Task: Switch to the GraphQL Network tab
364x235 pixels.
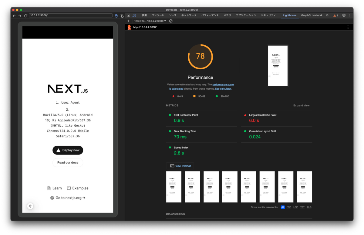Action: (312, 15)
